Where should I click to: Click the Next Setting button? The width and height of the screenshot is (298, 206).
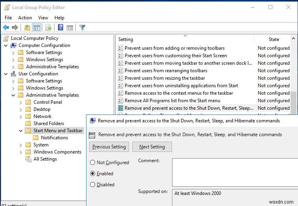pos(152,147)
